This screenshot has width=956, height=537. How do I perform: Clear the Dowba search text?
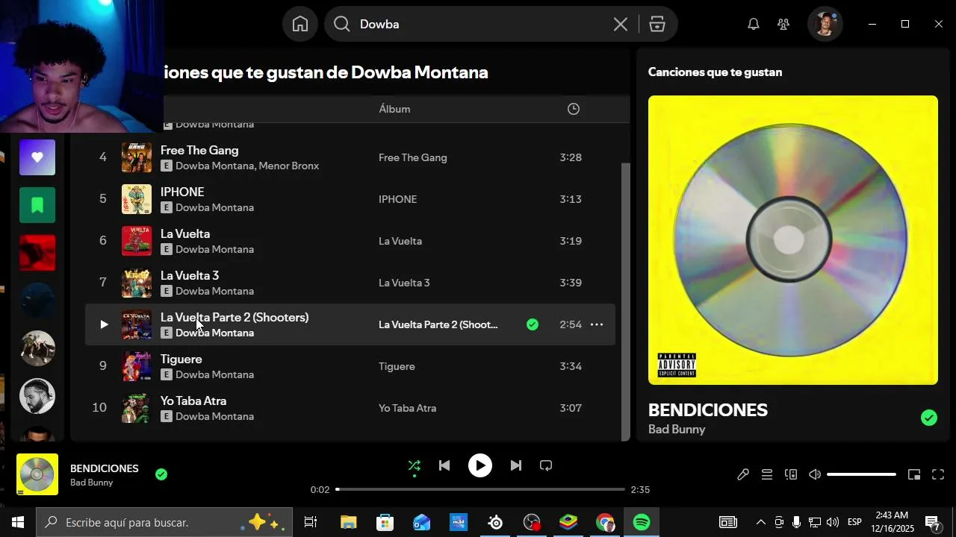click(621, 25)
